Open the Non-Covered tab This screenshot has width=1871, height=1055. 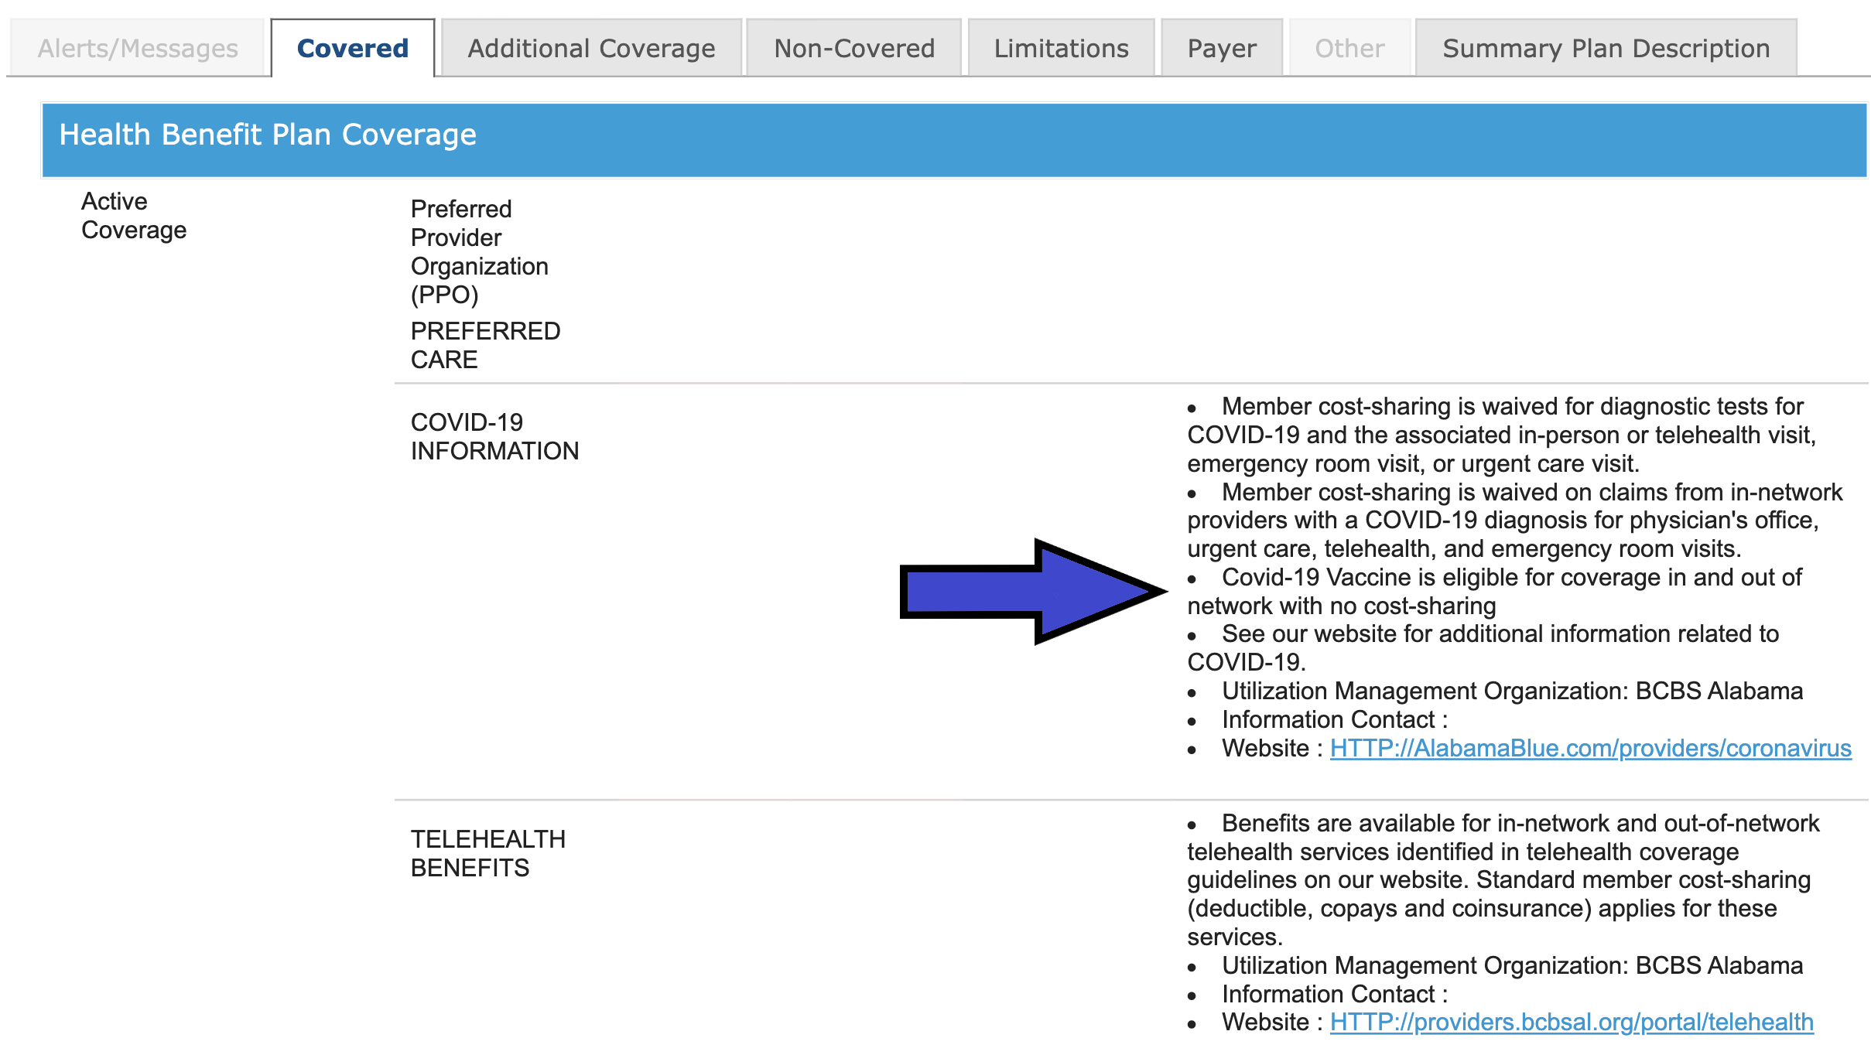pyautogui.click(x=854, y=49)
